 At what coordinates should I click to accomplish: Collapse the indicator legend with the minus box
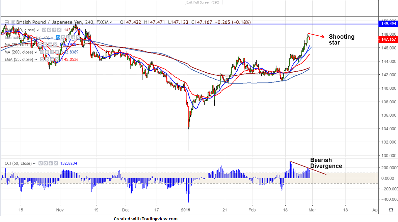[x=7, y=22]
